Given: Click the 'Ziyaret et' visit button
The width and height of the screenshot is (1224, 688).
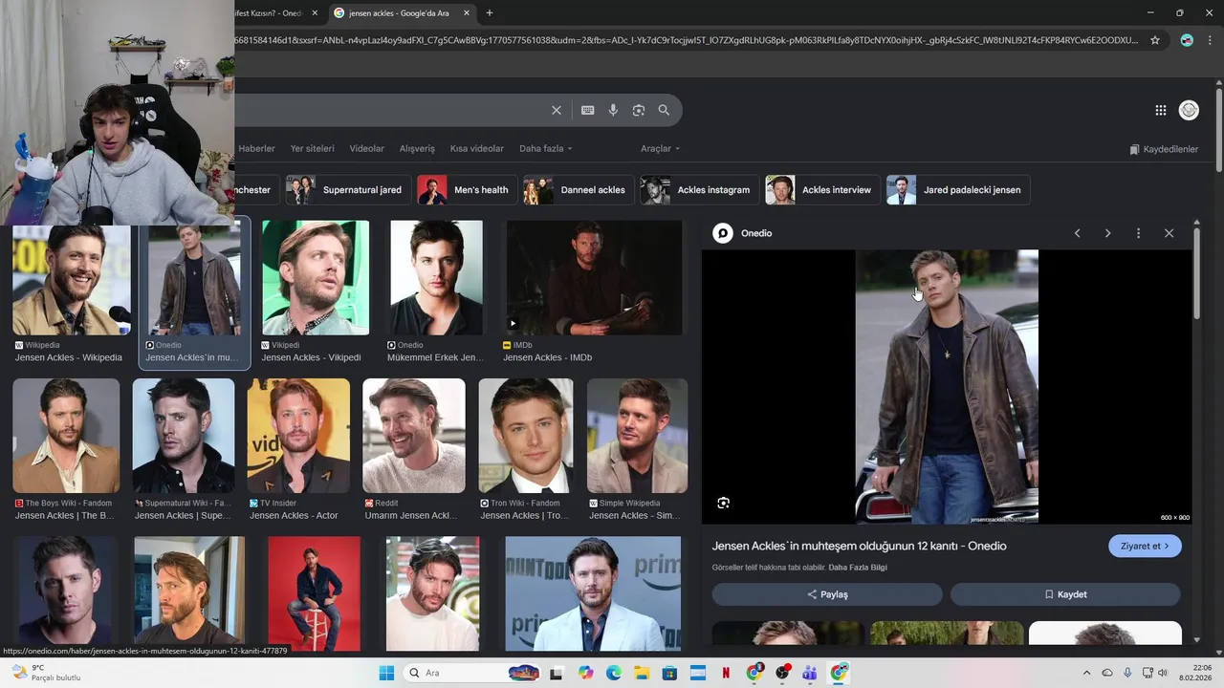Looking at the screenshot, I should tap(1145, 546).
